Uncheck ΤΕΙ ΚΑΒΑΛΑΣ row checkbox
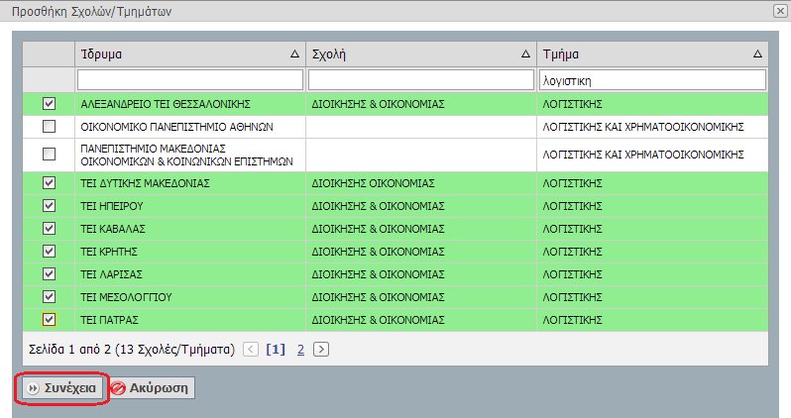This screenshot has width=791, height=418. [49, 228]
